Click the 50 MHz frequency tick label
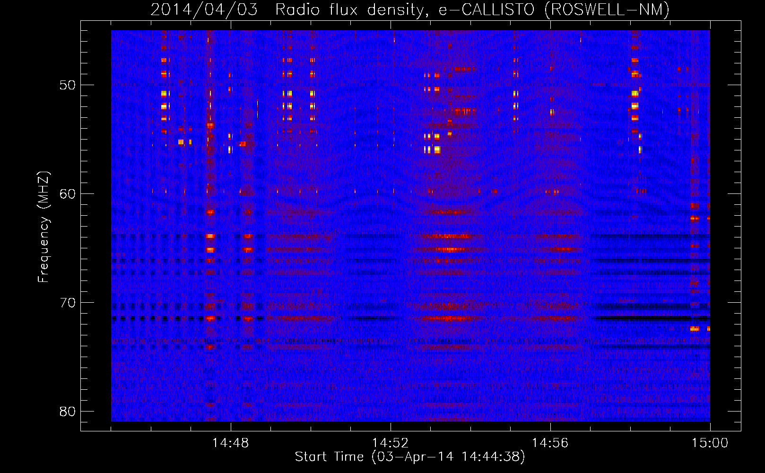Viewport: 765px width, 473px height. (x=68, y=85)
